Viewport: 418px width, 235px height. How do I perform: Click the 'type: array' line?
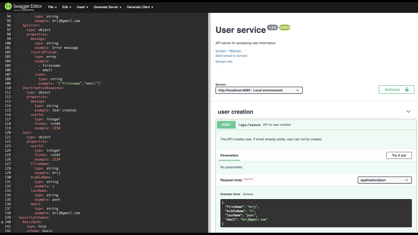(x=45, y=57)
